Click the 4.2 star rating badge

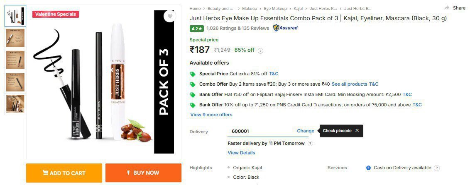[197, 29]
